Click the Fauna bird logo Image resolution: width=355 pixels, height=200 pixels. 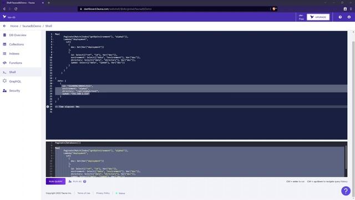pos(4,17)
